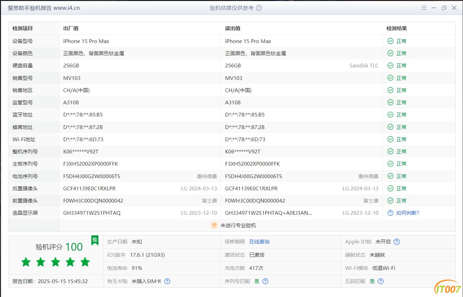Click factory value MV103

pos(72,78)
